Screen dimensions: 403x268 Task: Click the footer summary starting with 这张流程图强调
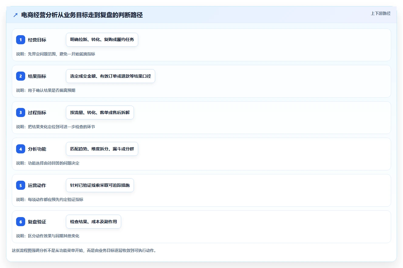[x=84, y=251]
